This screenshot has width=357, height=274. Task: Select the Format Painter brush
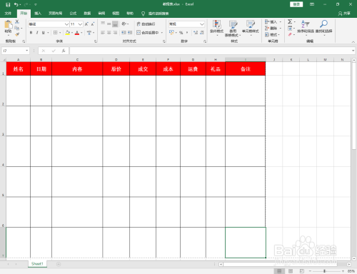pyautogui.click(x=17, y=34)
